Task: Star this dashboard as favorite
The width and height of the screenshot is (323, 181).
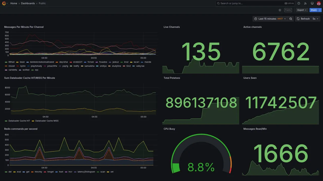Action: click(280, 10)
